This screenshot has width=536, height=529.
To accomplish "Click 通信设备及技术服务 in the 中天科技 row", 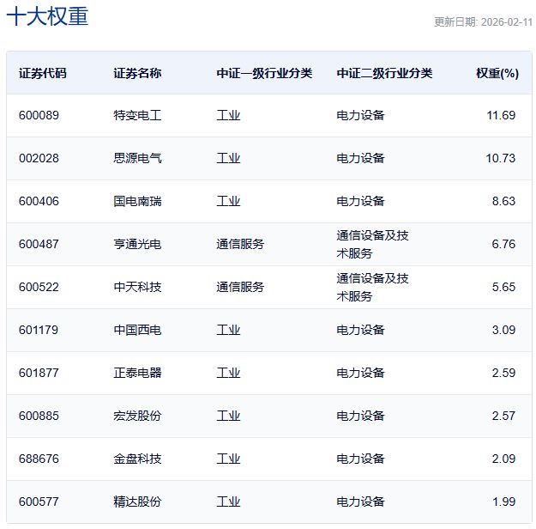I will [372, 287].
